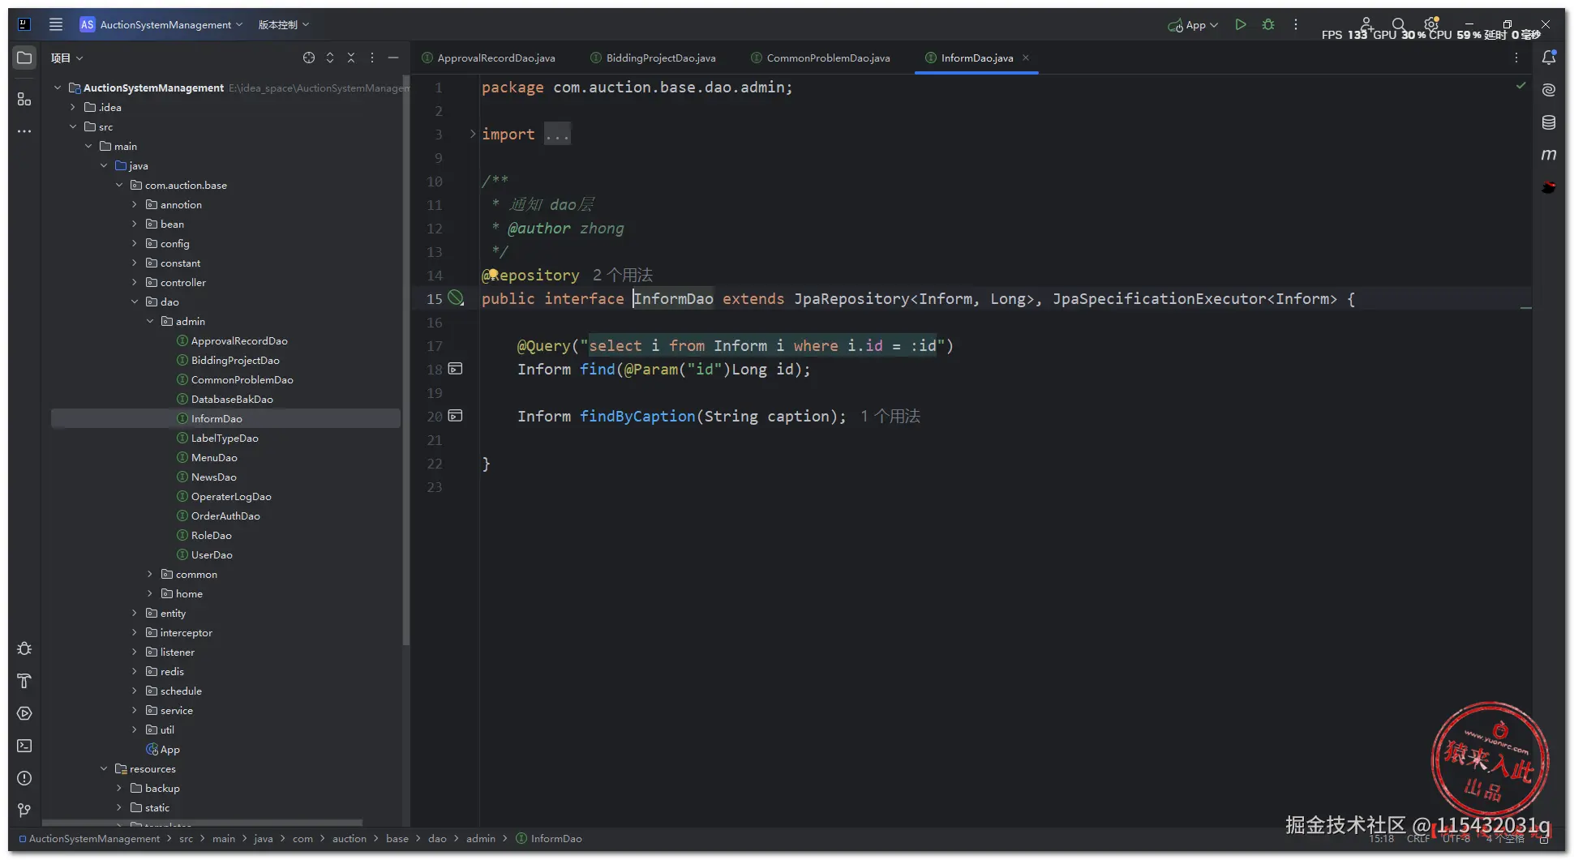The width and height of the screenshot is (1574, 860).
Task: Open the Structure tool window
Action: pos(24,99)
